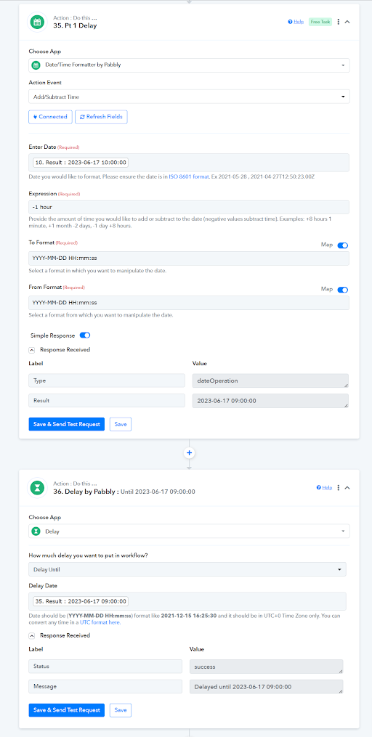Open the Delay Until dropdown
This screenshot has width=372, height=737.
(x=187, y=569)
